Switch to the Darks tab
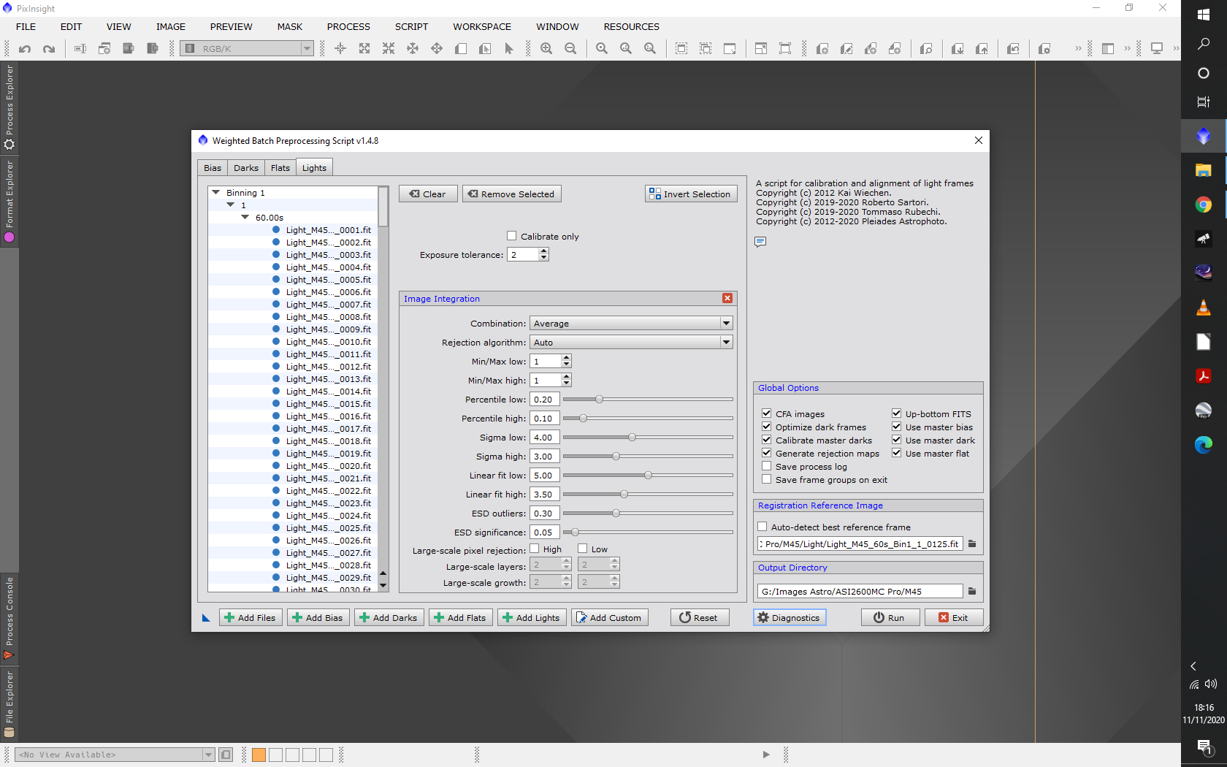The image size is (1227, 767). [245, 167]
